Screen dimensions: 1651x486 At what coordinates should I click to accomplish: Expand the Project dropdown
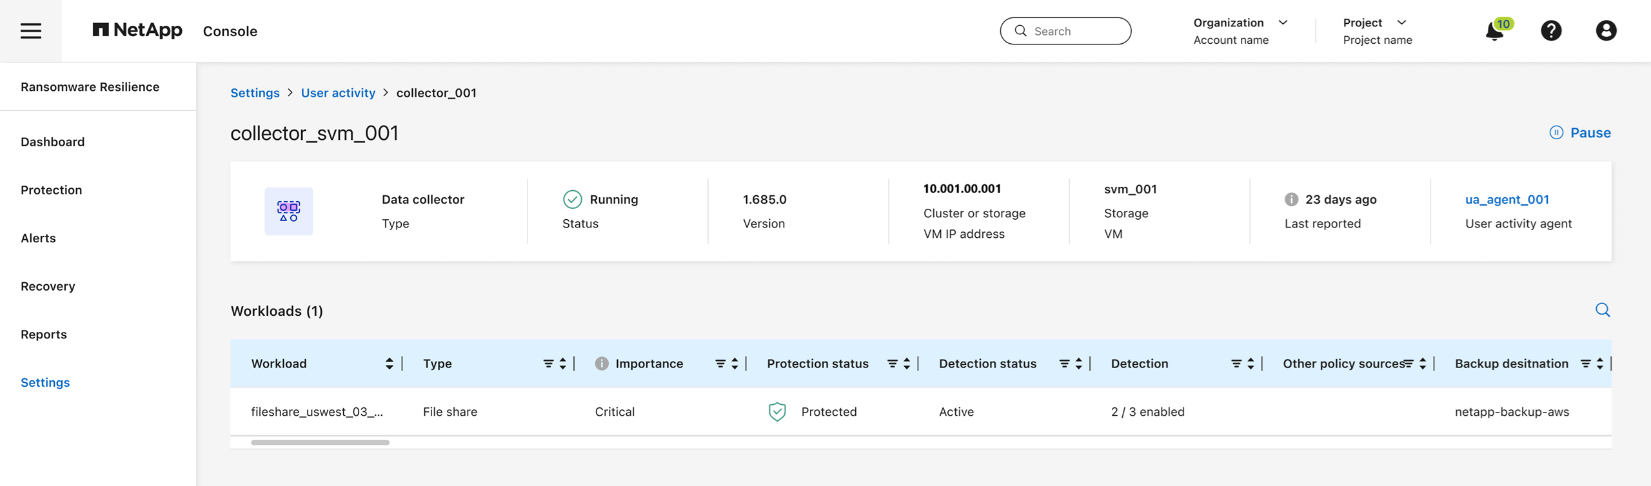tap(1401, 23)
